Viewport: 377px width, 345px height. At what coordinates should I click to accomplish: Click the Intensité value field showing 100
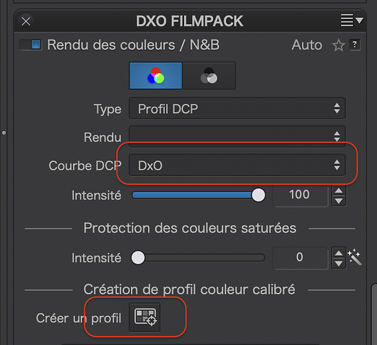pos(300,195)
